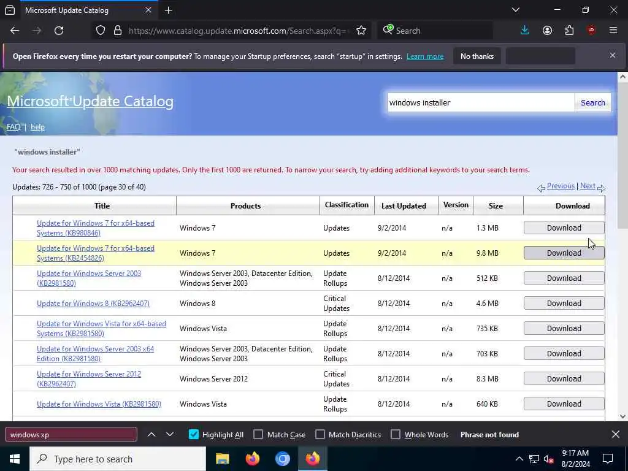Enable the Whole Words checkbox

396,435
